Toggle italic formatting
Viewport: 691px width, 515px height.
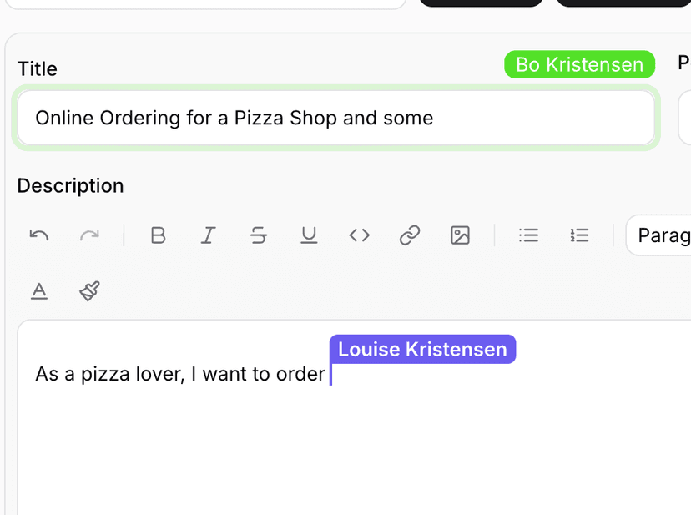pyautogui.click(x=208, y=235)
